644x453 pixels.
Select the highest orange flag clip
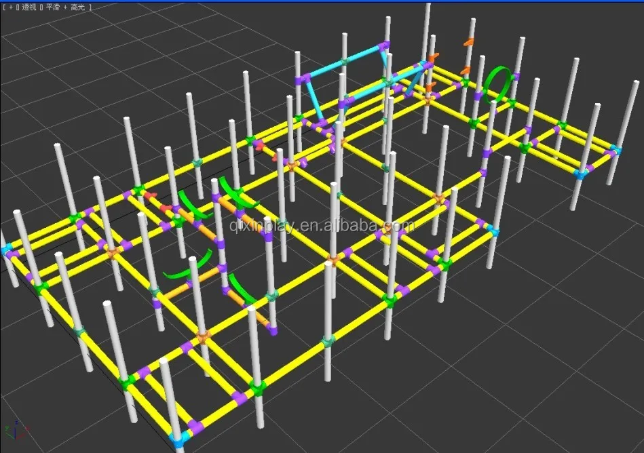tap(468, 42)
